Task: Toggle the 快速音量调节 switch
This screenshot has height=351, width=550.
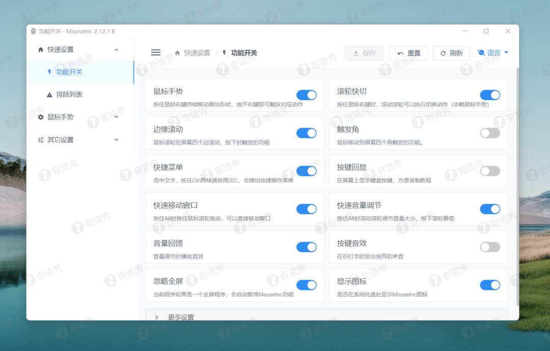Action: 490,209
